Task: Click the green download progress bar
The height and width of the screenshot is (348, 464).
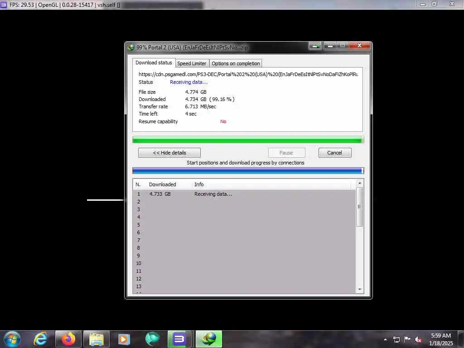Action: tap(248, 140)
